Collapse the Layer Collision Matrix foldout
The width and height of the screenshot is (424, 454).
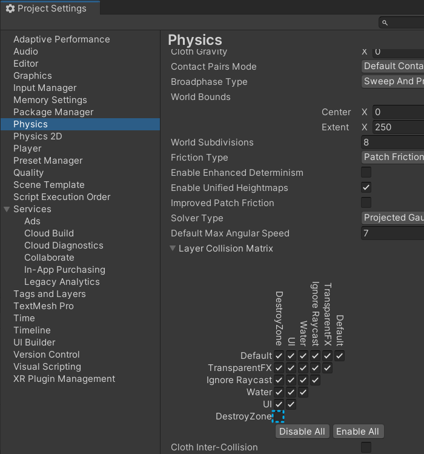(173, 249)
